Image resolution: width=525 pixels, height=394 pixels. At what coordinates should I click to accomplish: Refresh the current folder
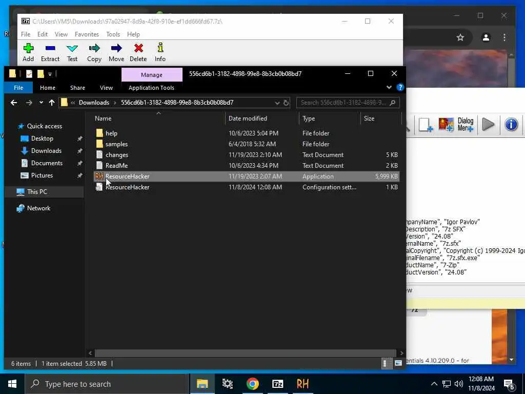(286, 103)
